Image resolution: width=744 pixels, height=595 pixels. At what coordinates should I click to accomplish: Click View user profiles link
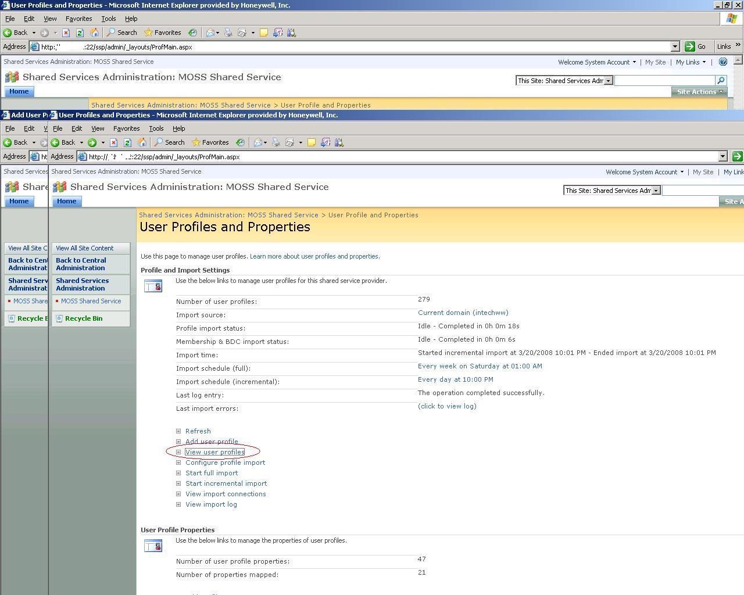(215, 452)
